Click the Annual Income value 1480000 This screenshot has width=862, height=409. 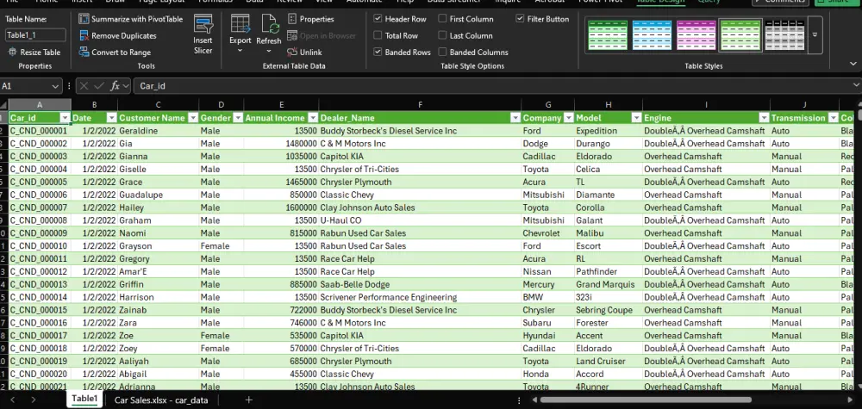pyautogui.click(x=281, y=143)
